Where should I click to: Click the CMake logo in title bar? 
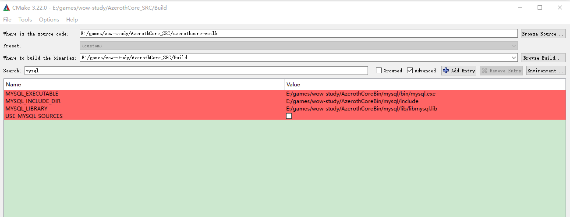pyautogui.click(x=7, y=7)
